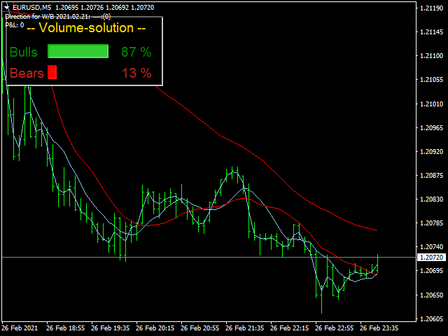This screenshot has height=336, width=448.
Task: Click the 1.21010 price scale label
Action: coord(431,104)
